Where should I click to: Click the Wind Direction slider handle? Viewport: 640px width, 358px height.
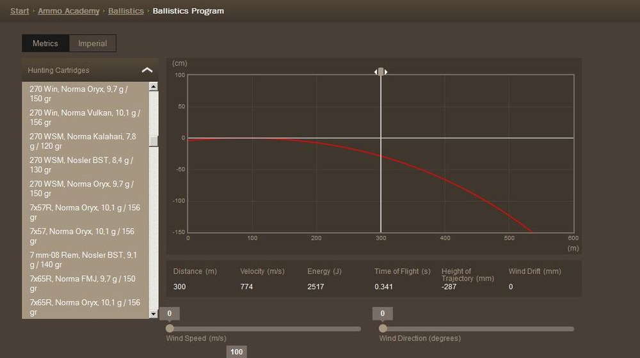tap(383, 329)
